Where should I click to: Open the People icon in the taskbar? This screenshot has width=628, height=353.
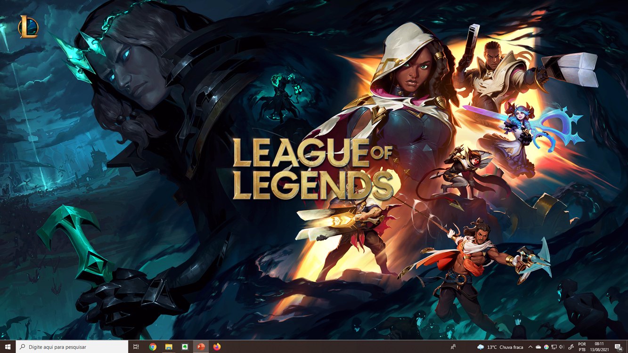point(453,347)
